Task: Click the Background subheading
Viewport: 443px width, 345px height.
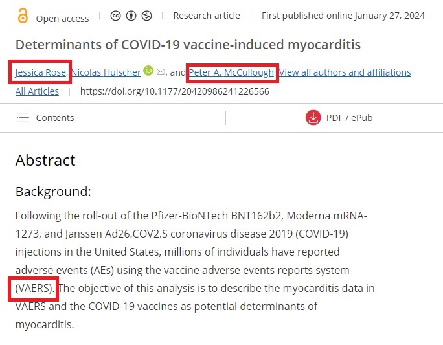Action: [x=53, y=192]
